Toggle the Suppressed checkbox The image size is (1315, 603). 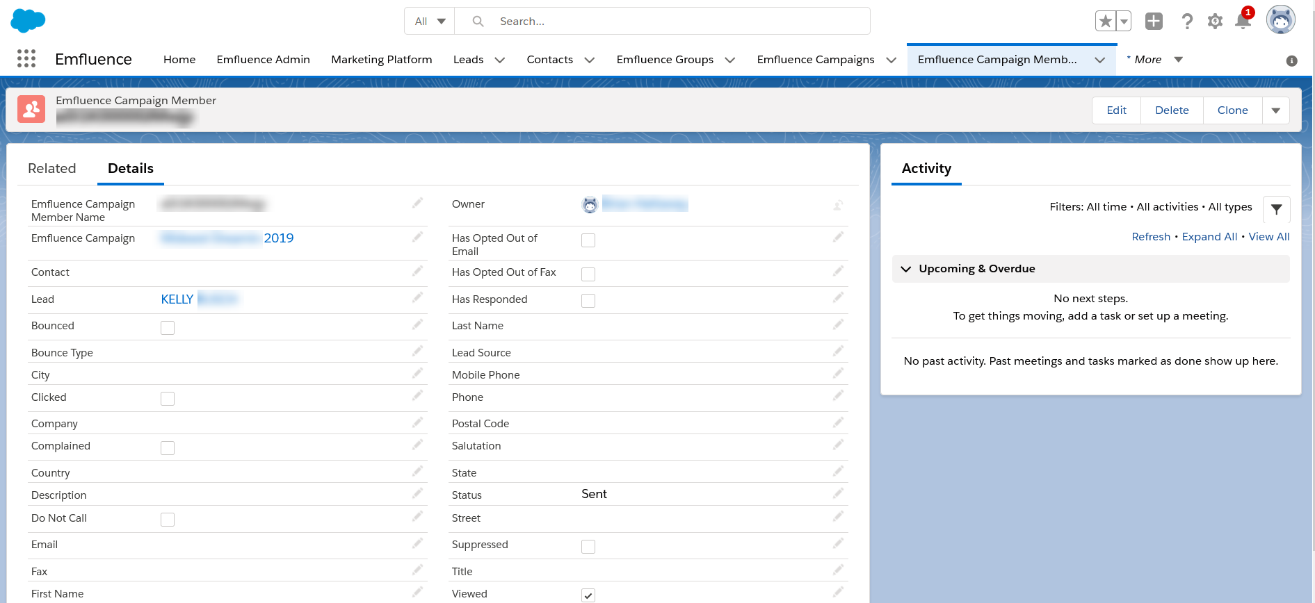pos(588,546)
